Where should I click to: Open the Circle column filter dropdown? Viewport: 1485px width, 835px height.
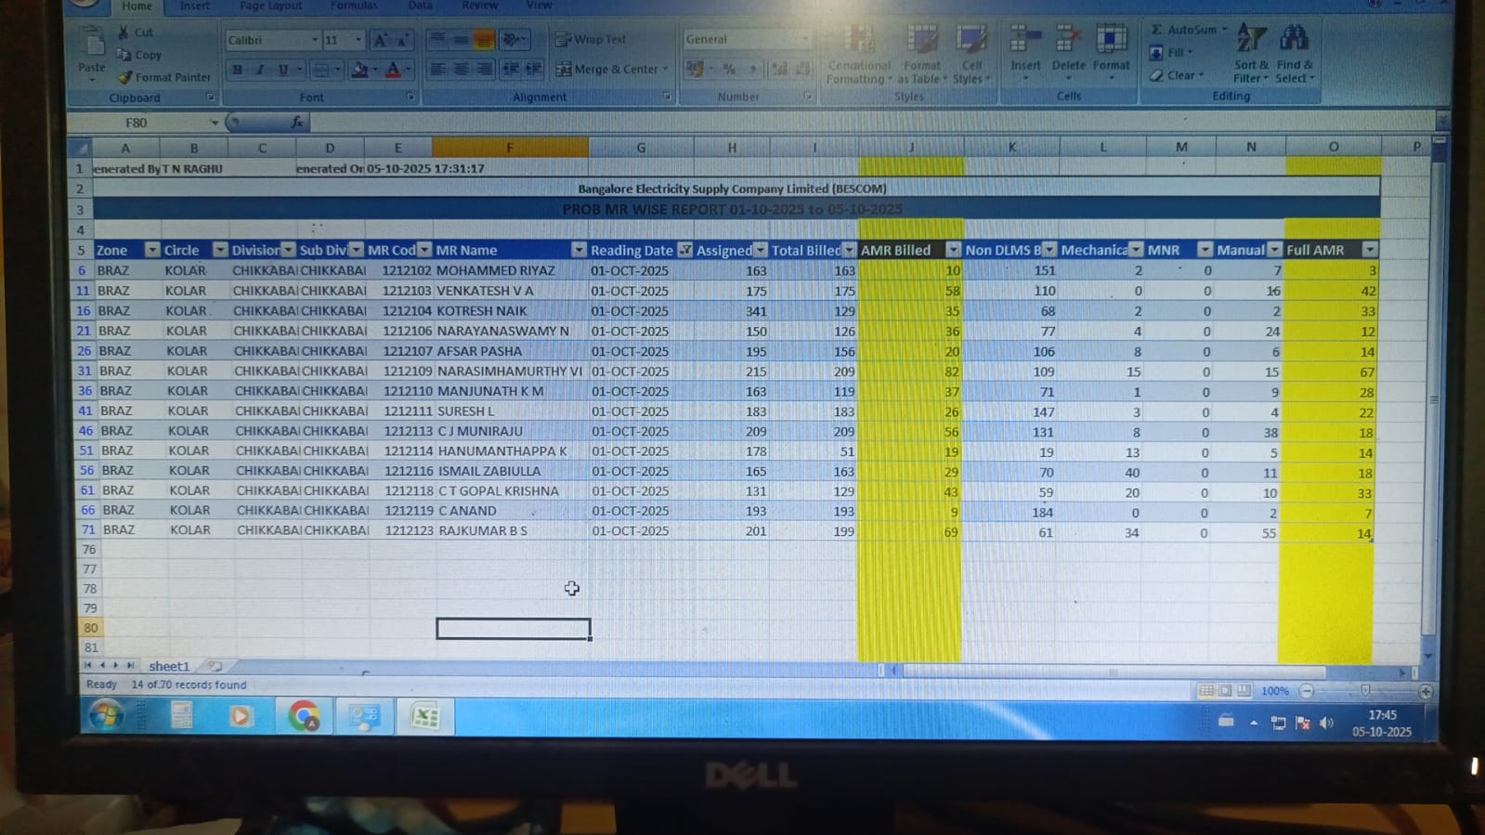[220, 250]
